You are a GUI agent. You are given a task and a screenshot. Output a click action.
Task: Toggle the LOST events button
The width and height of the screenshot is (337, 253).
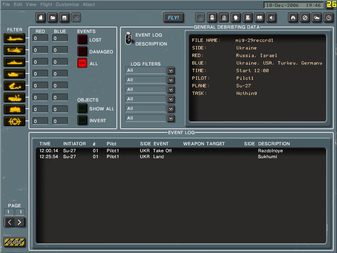click(82, 40)
